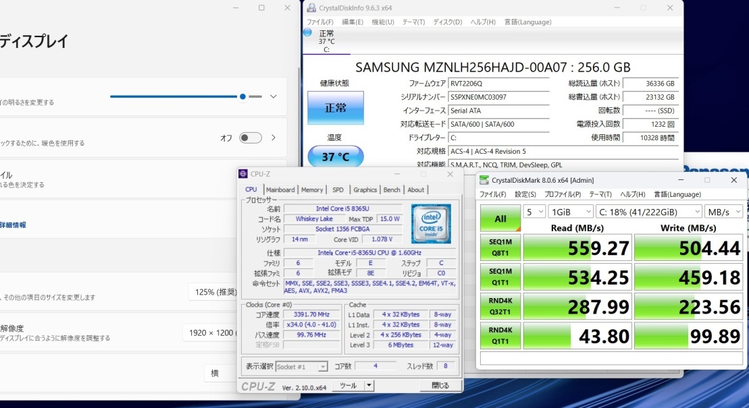Open テーマ(T) menu in CrystalDiskInfo
The height and width of the screenshot is (408, 749).
click(413, 22)
